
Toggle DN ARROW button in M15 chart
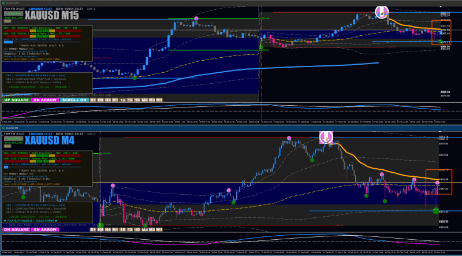point(44,100)
